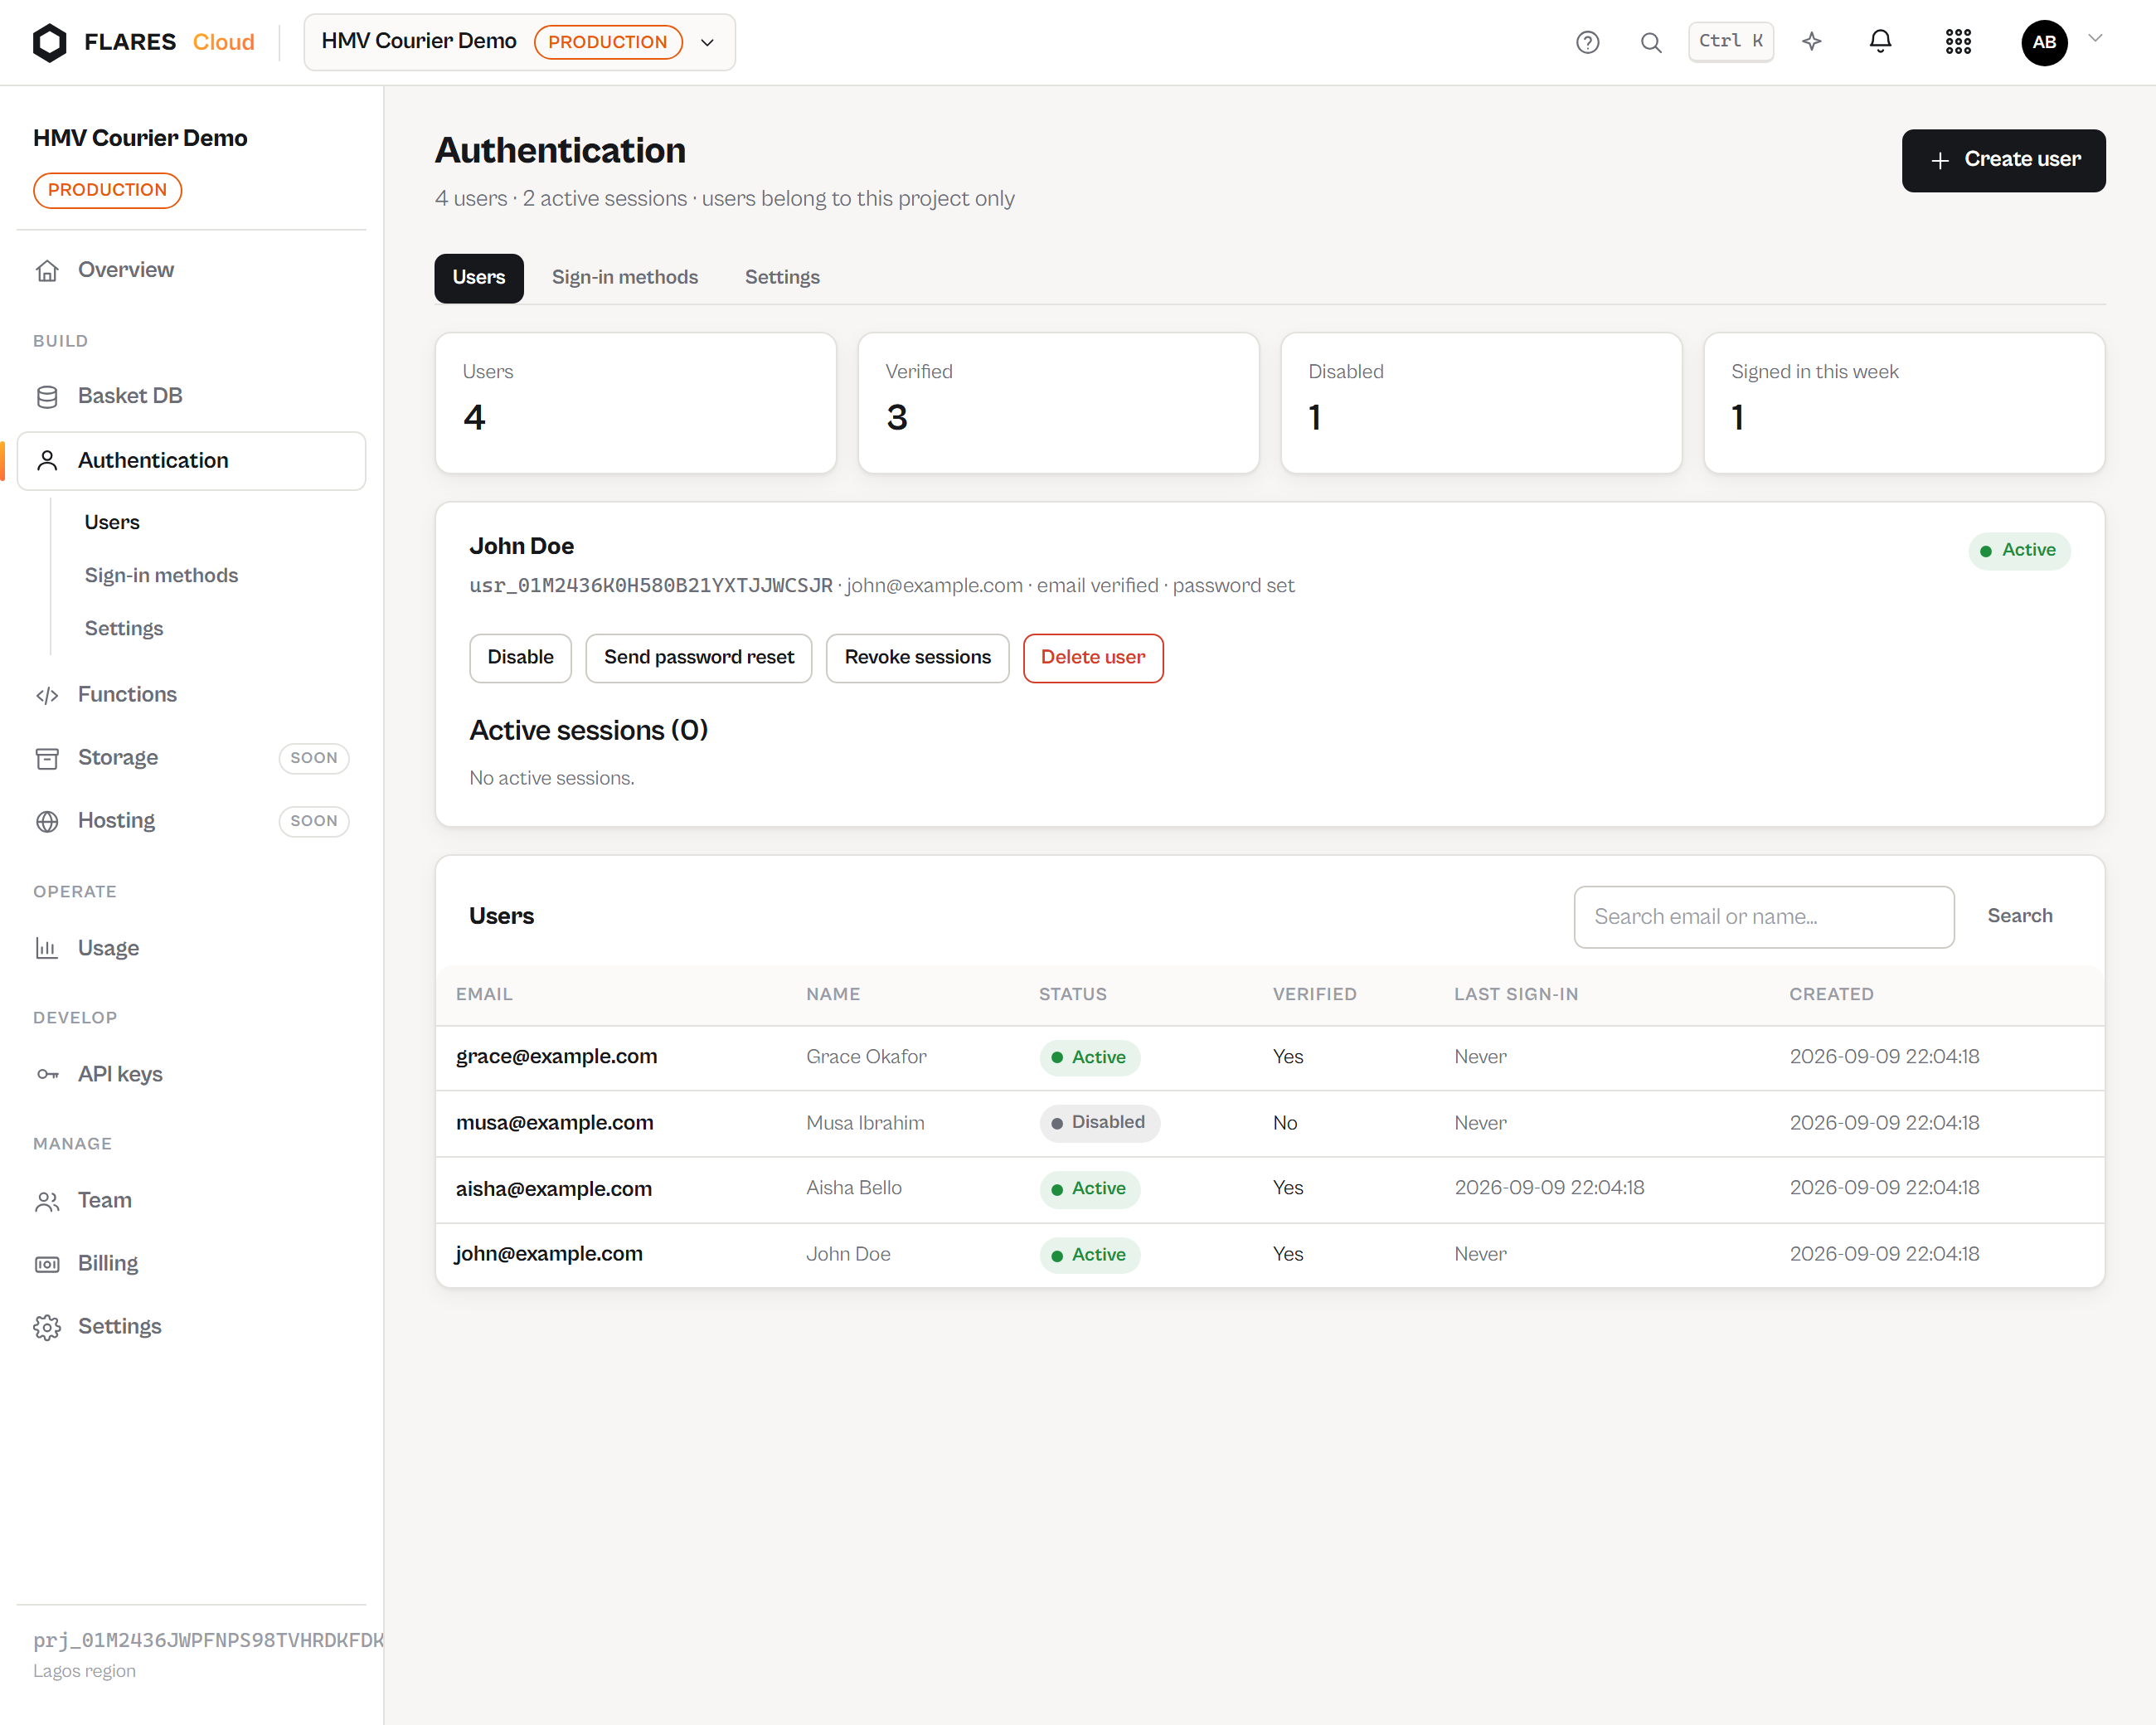Screen dimensions: 2156x1725
Task: Click the Basket DB database icon
Action: click(47, 396)
